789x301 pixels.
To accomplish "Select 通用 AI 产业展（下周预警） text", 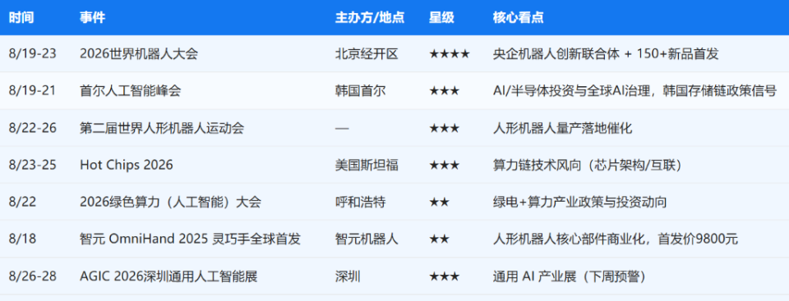I will coord(569,276).
